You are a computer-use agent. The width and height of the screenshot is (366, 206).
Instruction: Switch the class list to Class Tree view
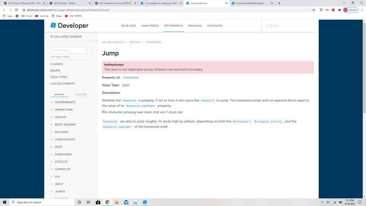[x=81, y=95]
